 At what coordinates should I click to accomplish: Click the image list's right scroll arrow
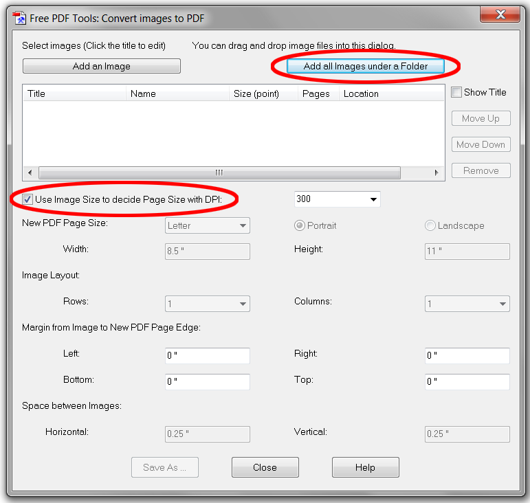[x=437, y=172]
